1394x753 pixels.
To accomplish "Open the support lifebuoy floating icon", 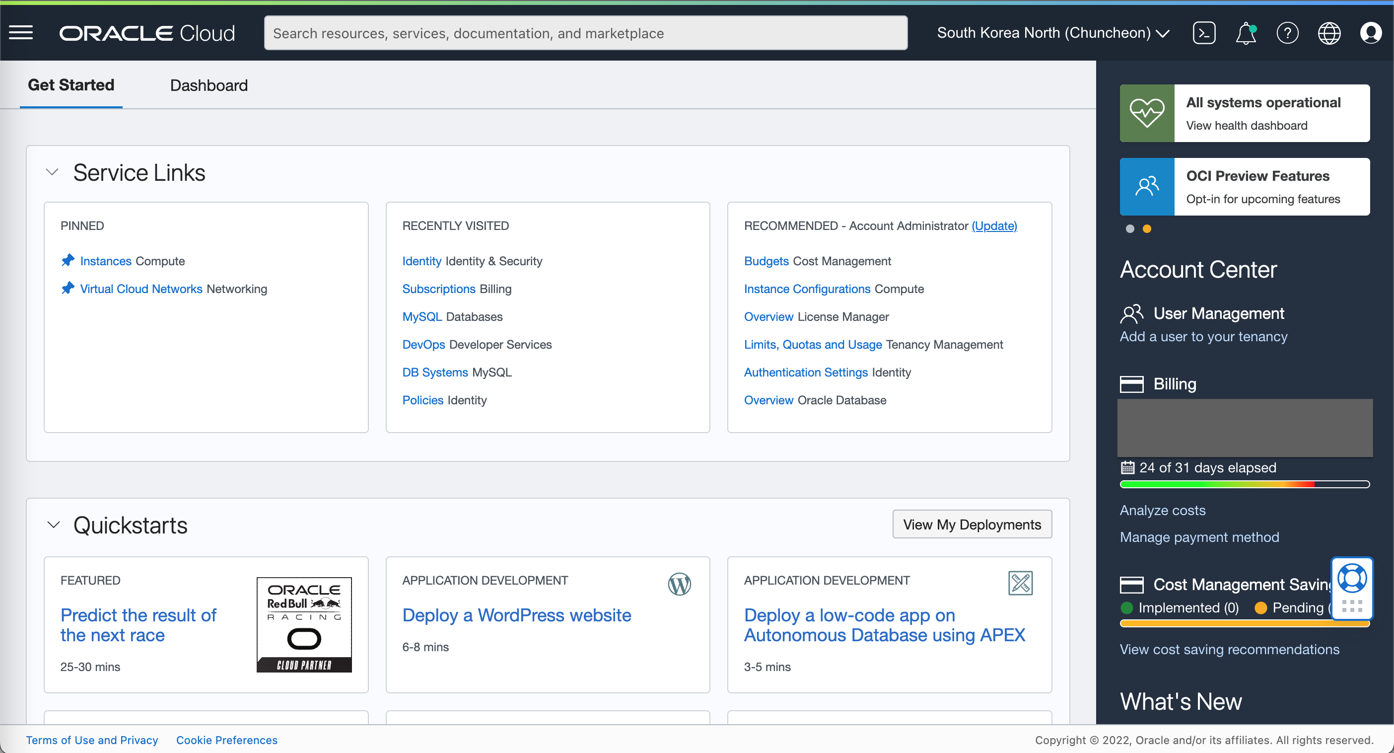I will pyautogui.click(x=1352, y=579).
